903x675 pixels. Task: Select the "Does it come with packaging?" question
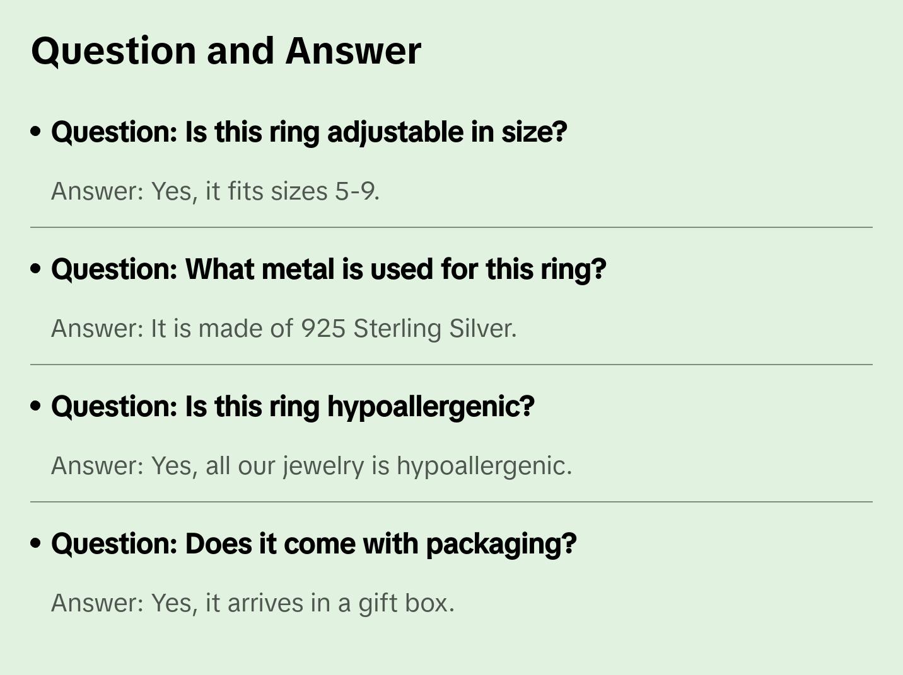(313, 544)
